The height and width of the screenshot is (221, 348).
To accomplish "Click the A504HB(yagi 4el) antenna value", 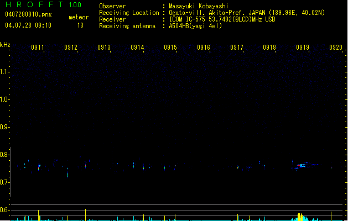I will click(x=195, y=26).
